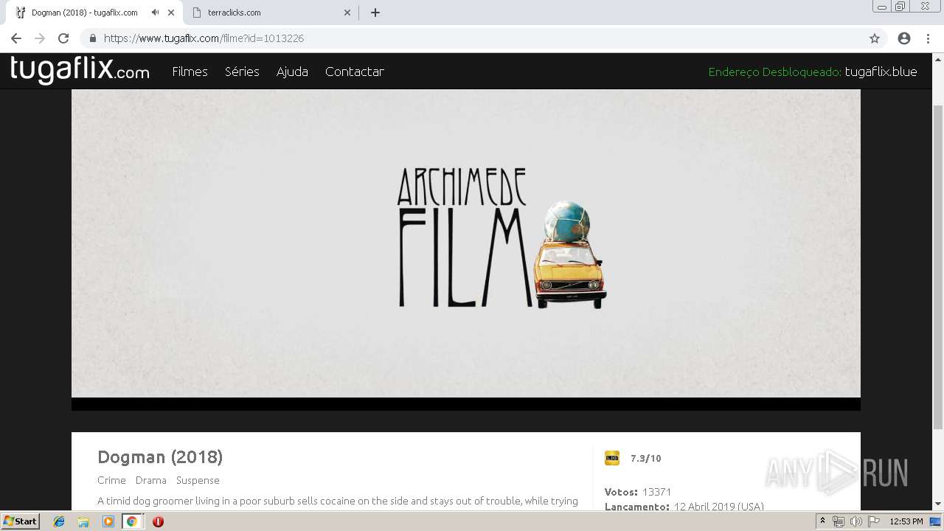944x531 pixels.
Task: Click the 7.3/10 rating text
Action: (646, 458)
